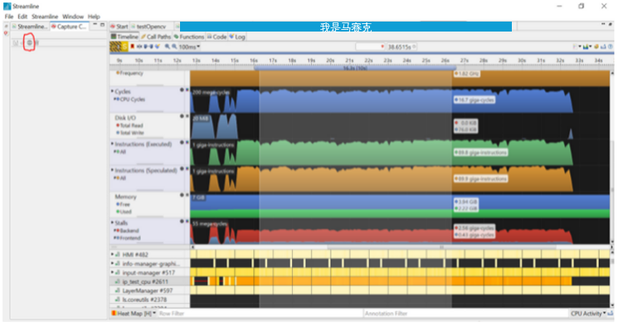The width and height of the screenshot is (623, 327).
Task: Click the Memory Free series label
Action: [x=124, y=204]
